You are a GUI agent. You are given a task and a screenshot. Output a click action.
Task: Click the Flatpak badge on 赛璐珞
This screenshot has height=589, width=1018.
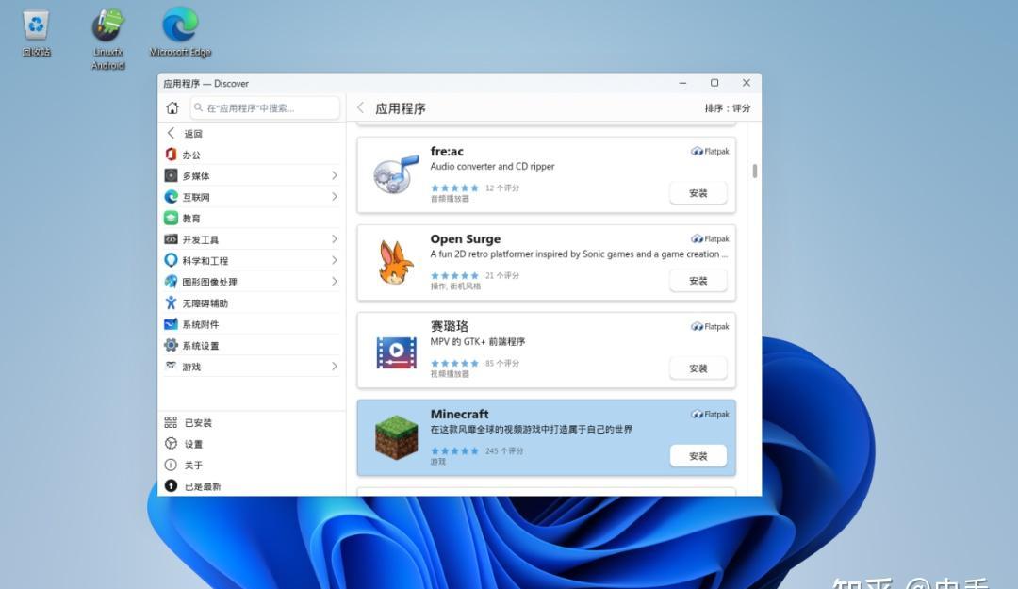click(x=710, y=327)
